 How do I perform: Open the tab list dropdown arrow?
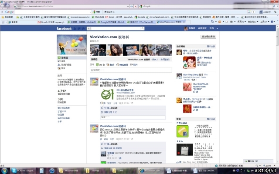6,22
